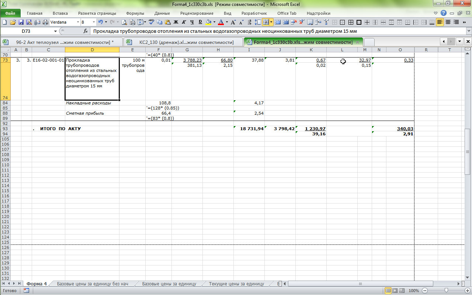This screenshot has height=295, width=472.
Task: Click the zoom slider handle
Action: pyautogui.click(x=446, y=291)
